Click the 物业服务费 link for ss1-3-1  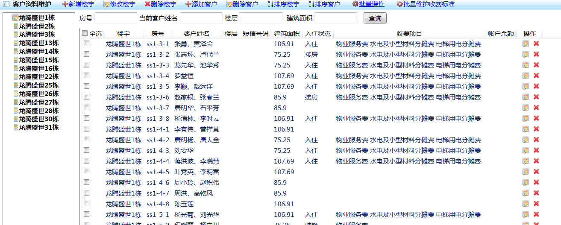tap(352, 44)
